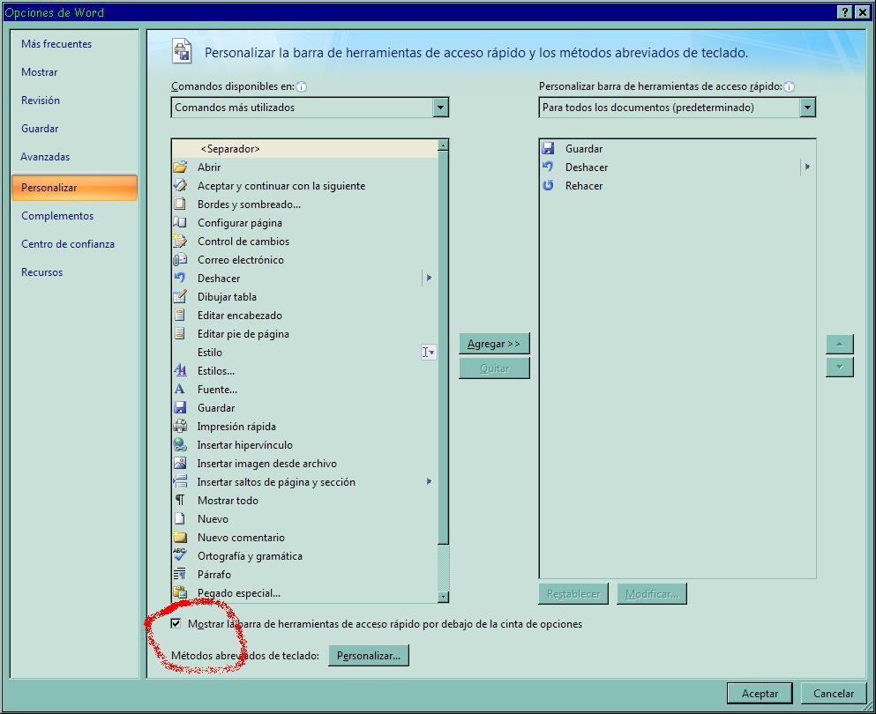Open the Para todos los documentos dropdown
Viewport: 876px width, 714px height.
pyautogui.click(x=807, y=108)
